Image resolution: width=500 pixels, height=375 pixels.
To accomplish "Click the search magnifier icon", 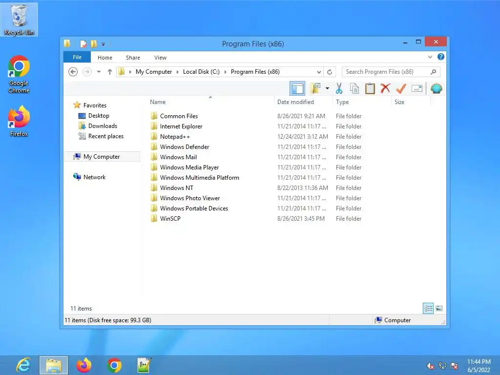I will point(433,72).
